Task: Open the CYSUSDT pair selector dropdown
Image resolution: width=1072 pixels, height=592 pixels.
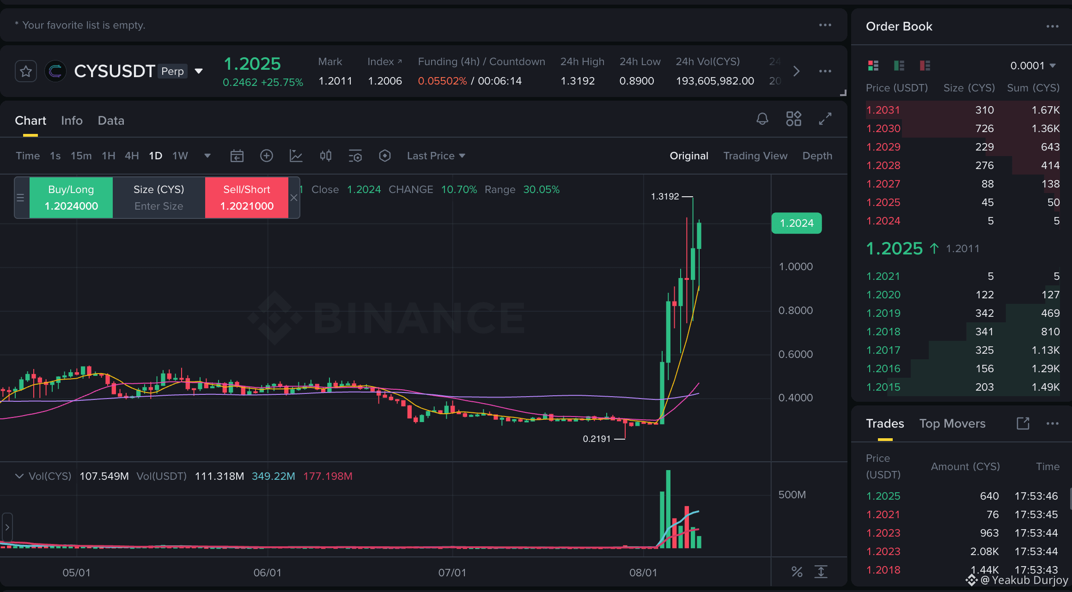Action: coord(199,71)
